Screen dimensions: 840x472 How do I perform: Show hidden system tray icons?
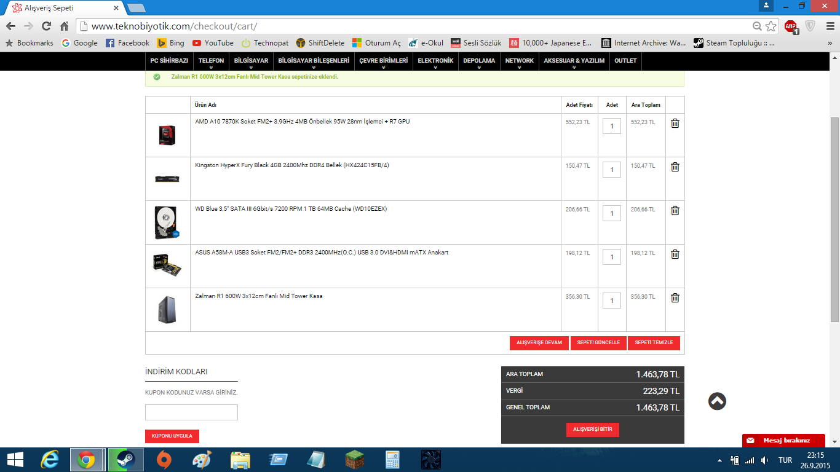pyautogui.click(x=719, y=460)
